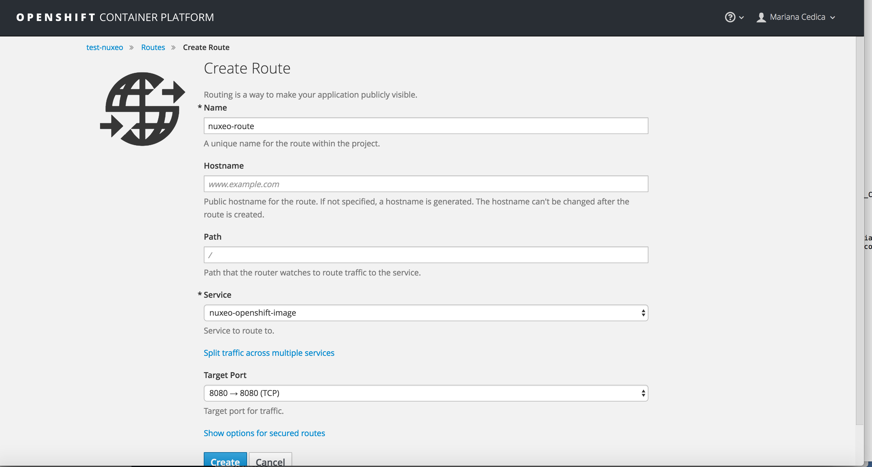The width and height of the screenshot is (872, 467).
Task: Click the Target Port label
Action: (x=225, y=375)
